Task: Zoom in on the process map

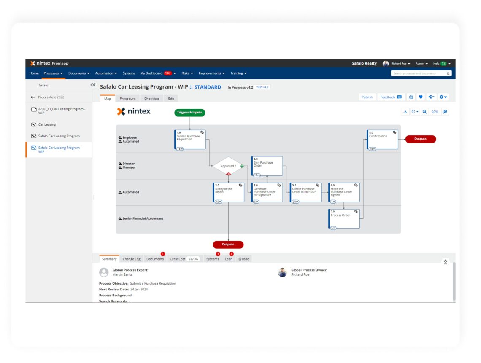Action: 445,112
